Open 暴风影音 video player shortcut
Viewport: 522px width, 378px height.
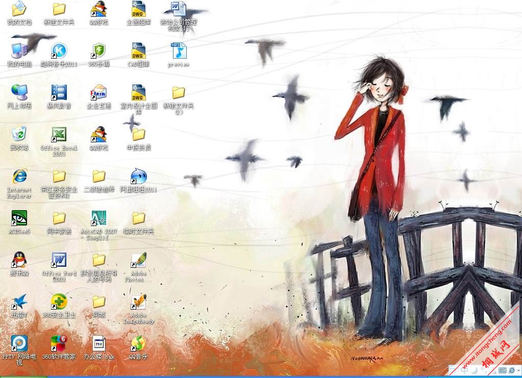[x=59, y=93]
